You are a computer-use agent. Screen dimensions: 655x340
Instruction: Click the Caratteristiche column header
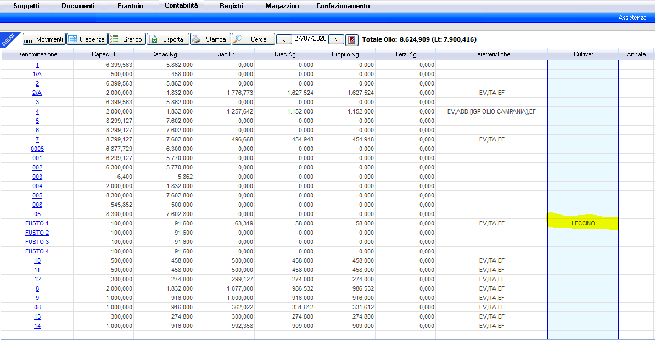click(492, 54)
